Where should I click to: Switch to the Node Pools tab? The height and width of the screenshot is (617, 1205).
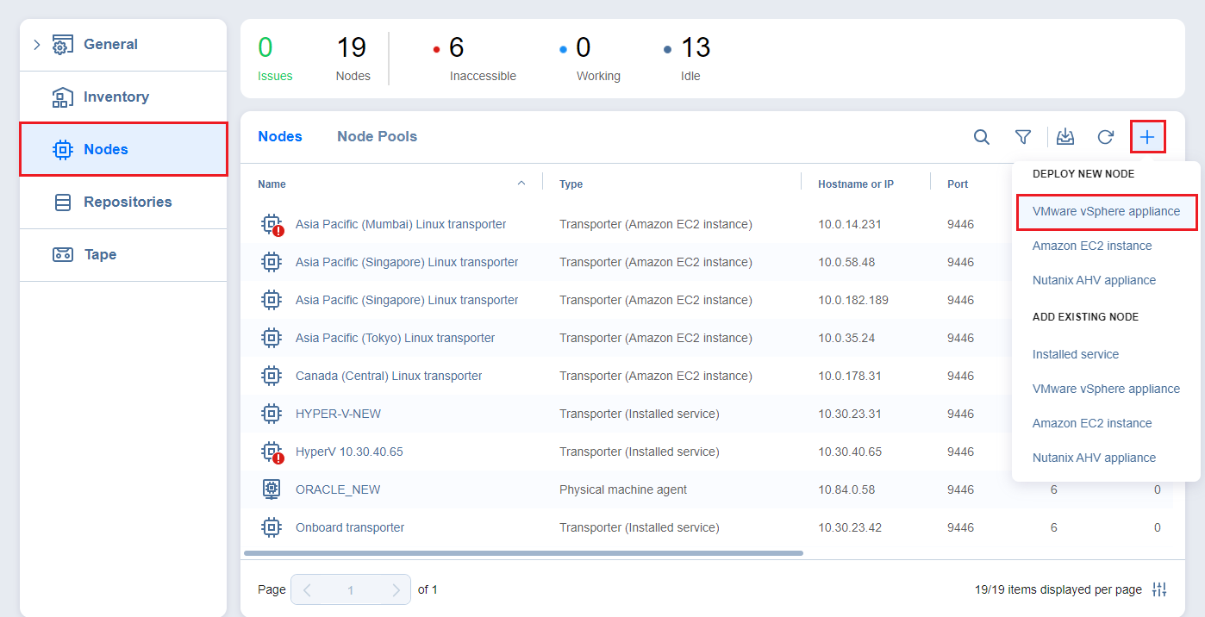pos(377,136)
